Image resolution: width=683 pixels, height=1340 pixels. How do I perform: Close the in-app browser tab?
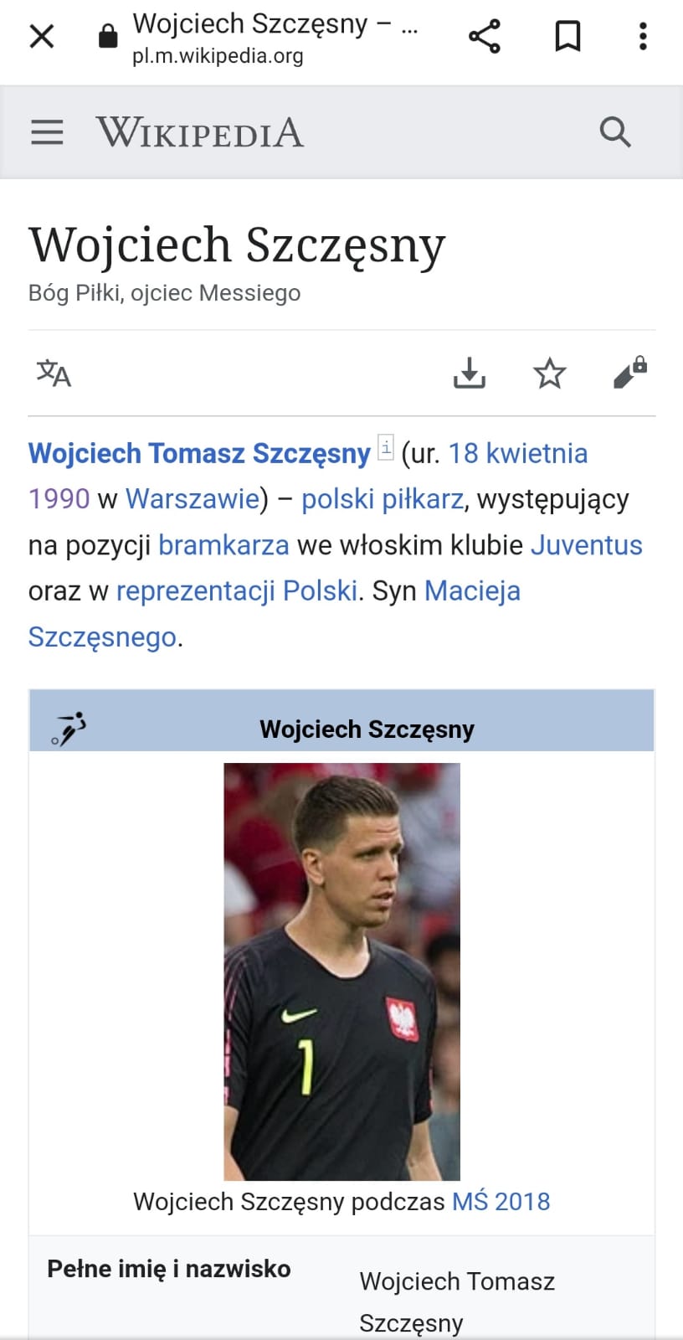point(41,36)
